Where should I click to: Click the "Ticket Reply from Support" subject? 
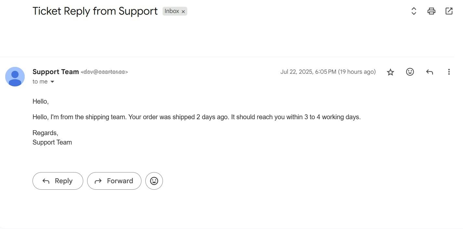[x=95, y=11]
